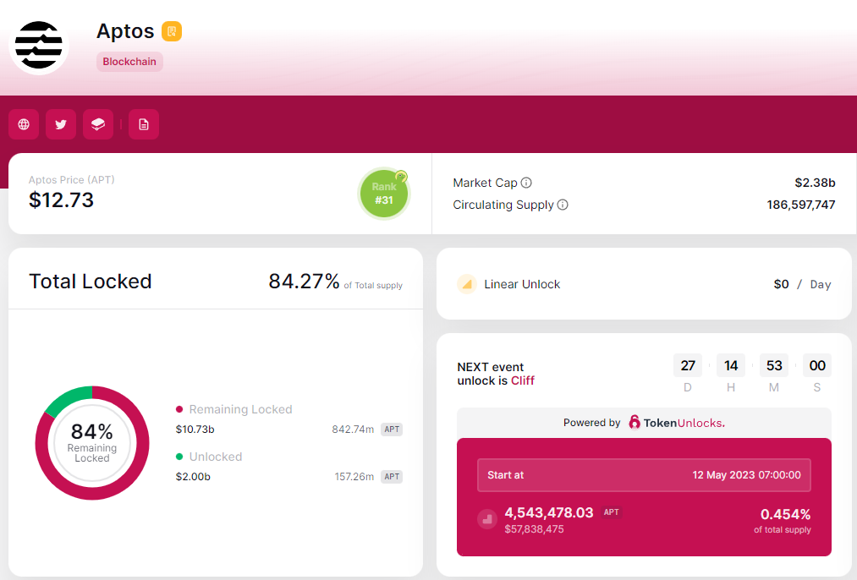Image resolution: width=857 pixels, height=580 pixels.
Task: Click the Linear Unlock triangle icon
Action: pos(467,284)
